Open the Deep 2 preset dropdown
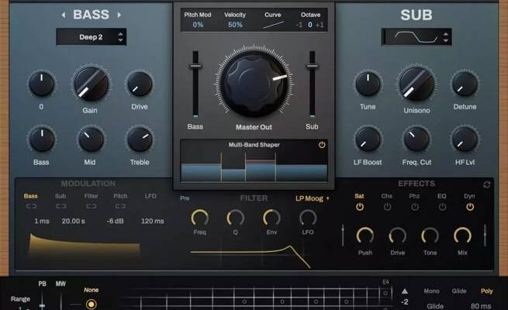Image resolution: width=508 pixels, height=310 pixels. pyautogui.click(x=91, y=36)
